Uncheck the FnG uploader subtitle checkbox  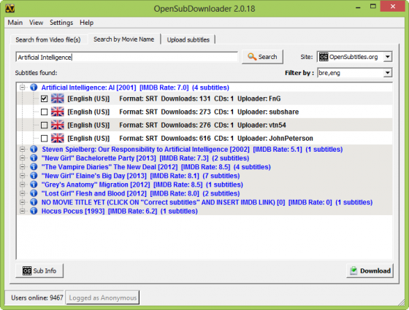click(45, 98)
